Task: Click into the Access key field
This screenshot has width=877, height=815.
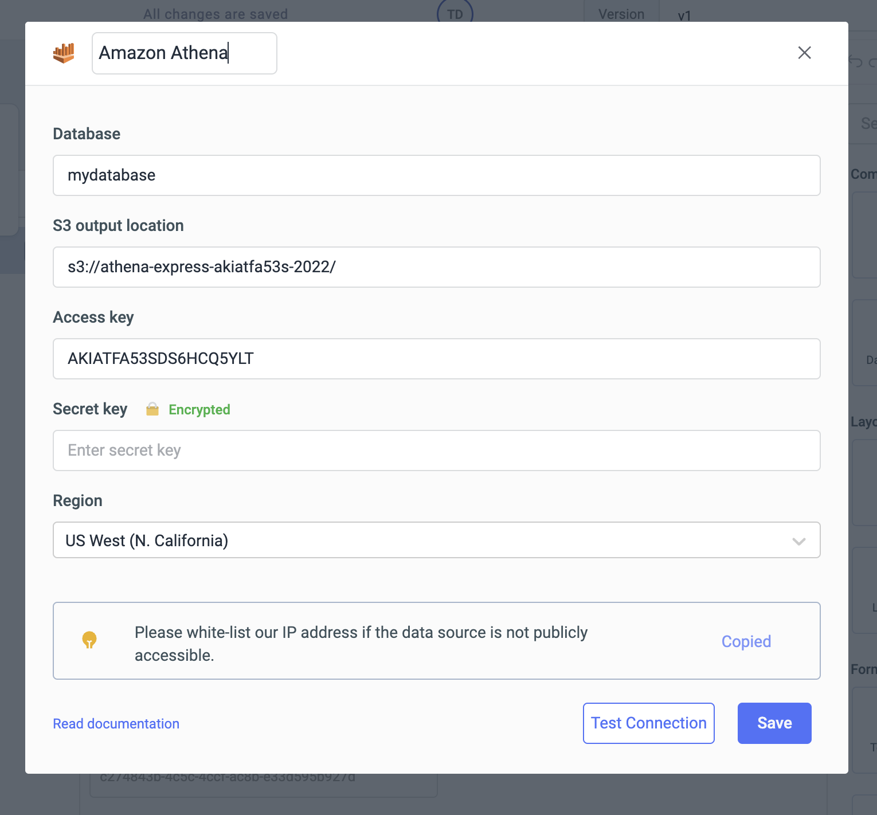Action: 436,359
